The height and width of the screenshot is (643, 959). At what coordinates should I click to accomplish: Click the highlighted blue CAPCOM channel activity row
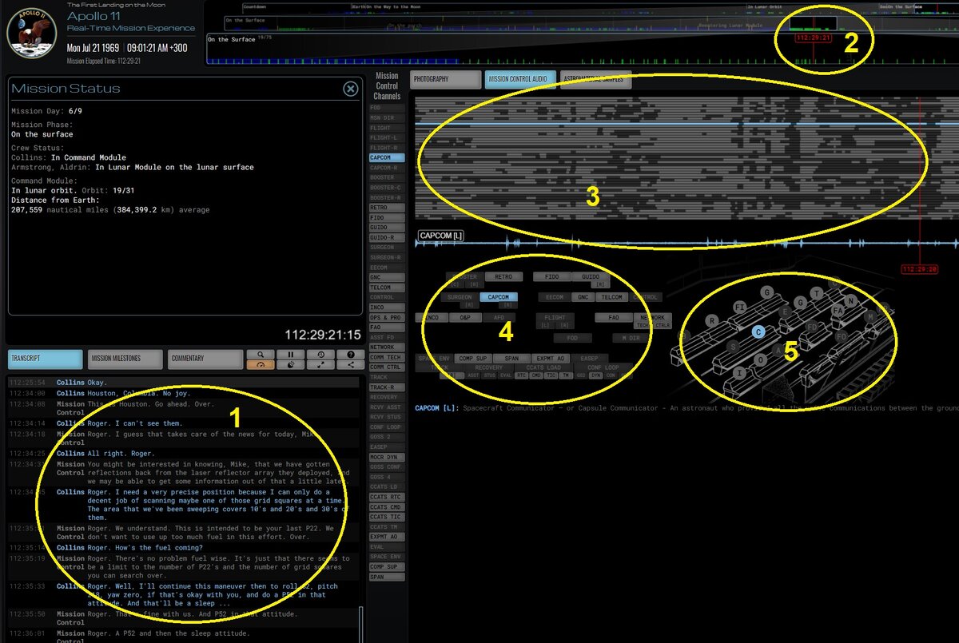pos(687,125)
